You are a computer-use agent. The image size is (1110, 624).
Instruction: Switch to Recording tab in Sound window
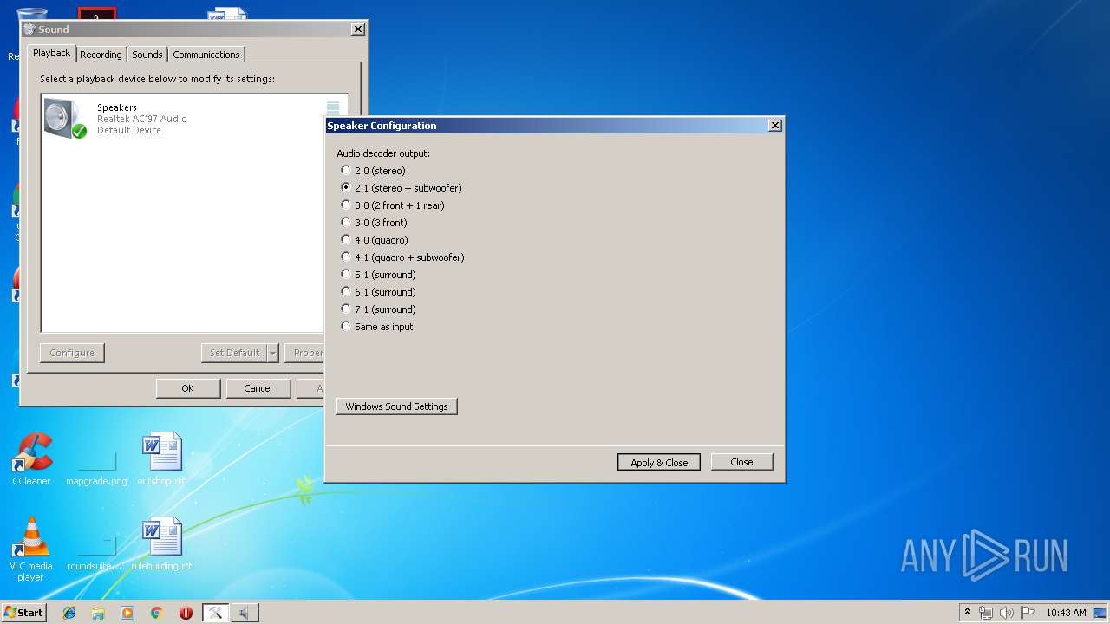pyautogui.click(x=101, y=55)
